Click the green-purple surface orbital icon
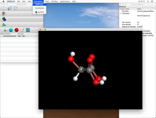This screenshot has width=156, height=118. pyautogui.click(x=4, y=19)
